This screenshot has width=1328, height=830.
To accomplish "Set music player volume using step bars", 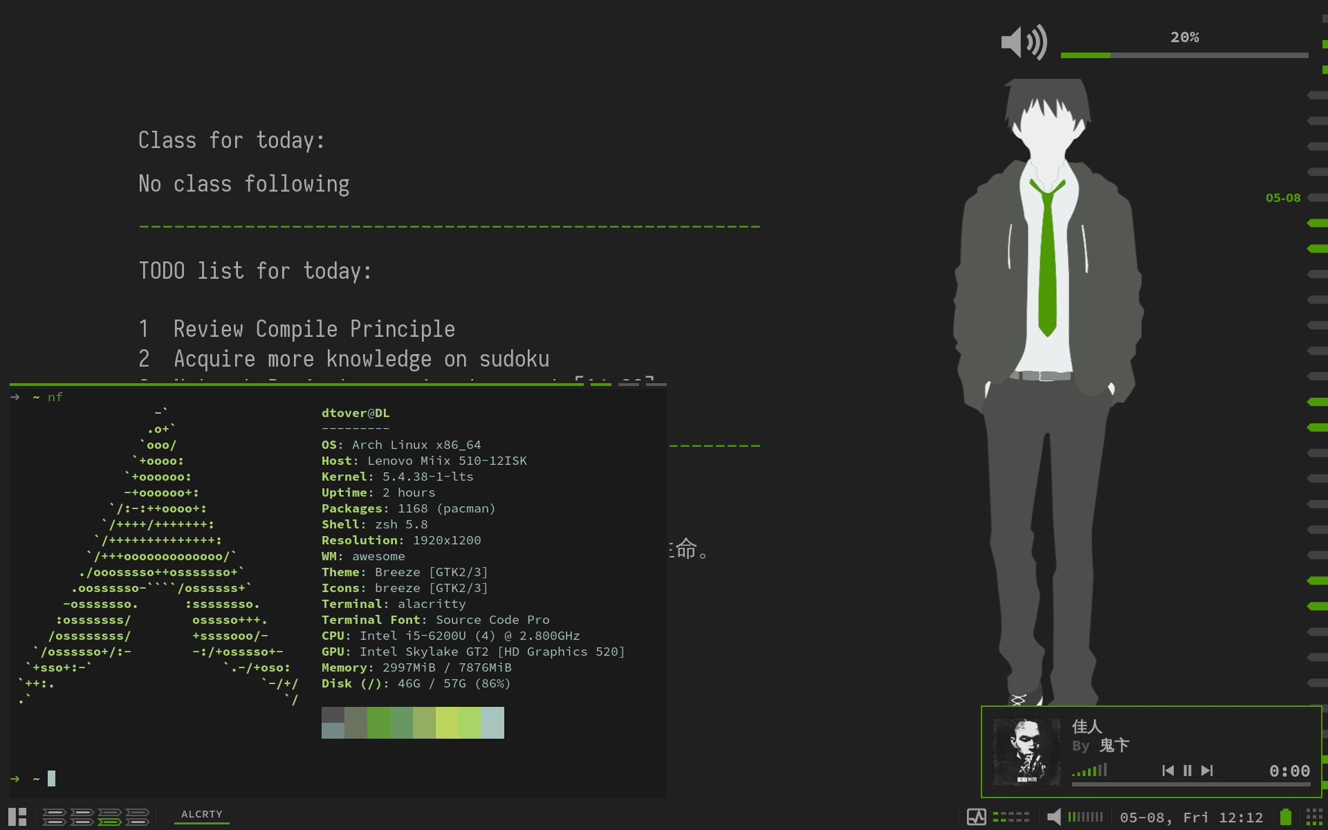I will coord(1089,770).
